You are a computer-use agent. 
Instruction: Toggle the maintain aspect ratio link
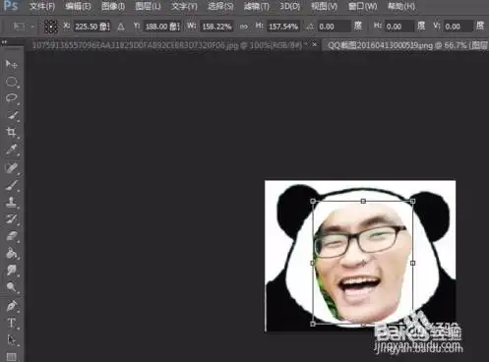[x=244, y=27]
